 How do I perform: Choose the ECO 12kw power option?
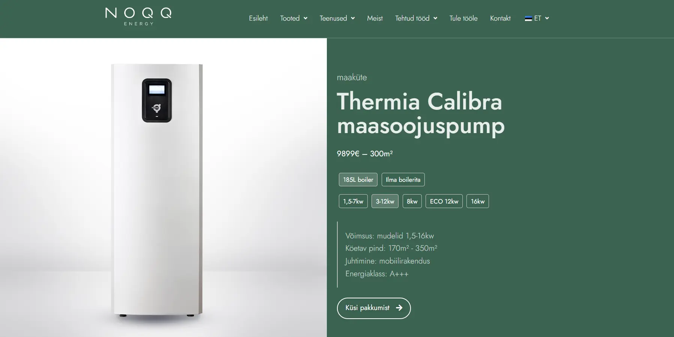pyautogui.click(x=444, y=201)
